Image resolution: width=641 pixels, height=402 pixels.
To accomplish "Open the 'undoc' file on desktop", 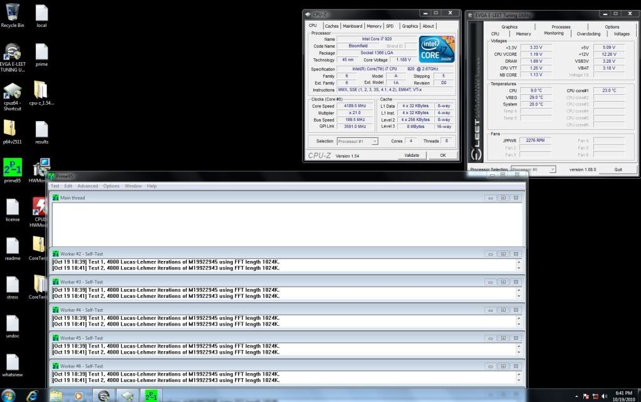I will click(x=13, y=326).
